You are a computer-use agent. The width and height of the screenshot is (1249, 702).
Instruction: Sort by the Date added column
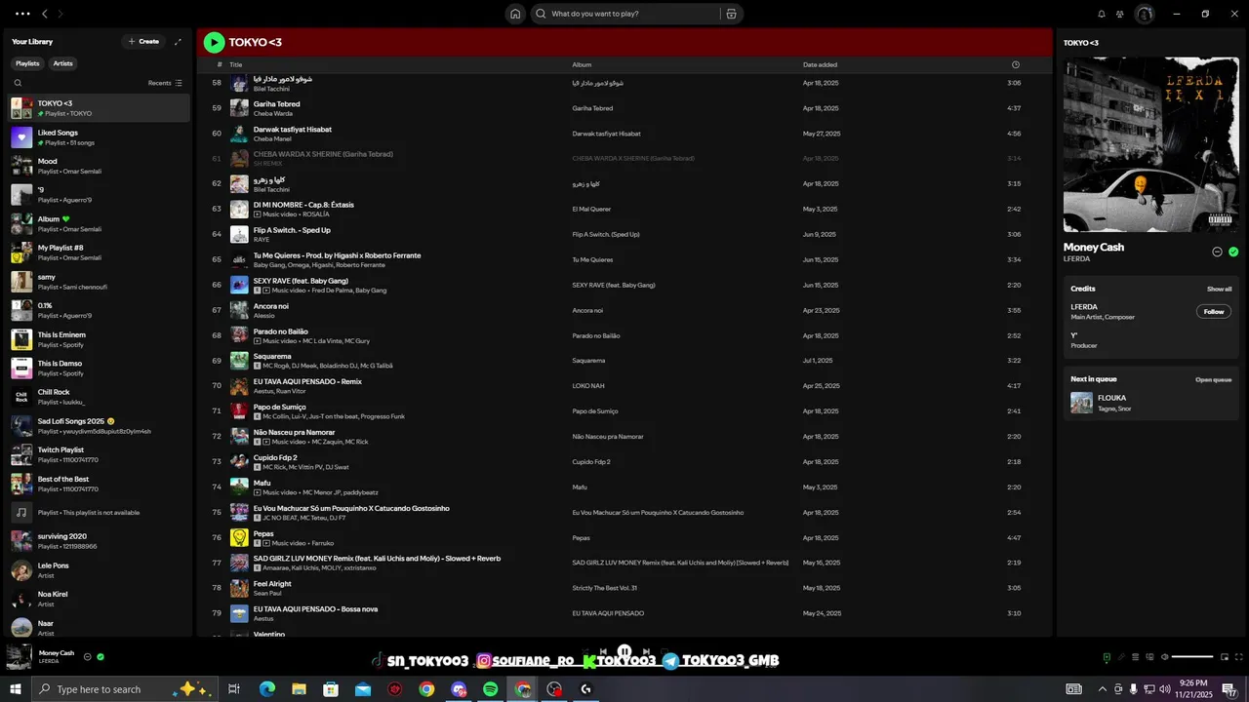tap(820, 64)
